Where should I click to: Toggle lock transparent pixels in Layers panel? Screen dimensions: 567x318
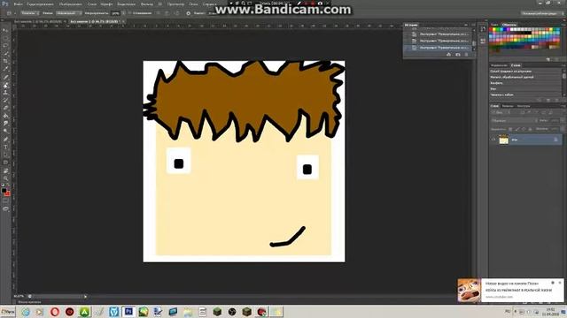click(x=510, y=129)
